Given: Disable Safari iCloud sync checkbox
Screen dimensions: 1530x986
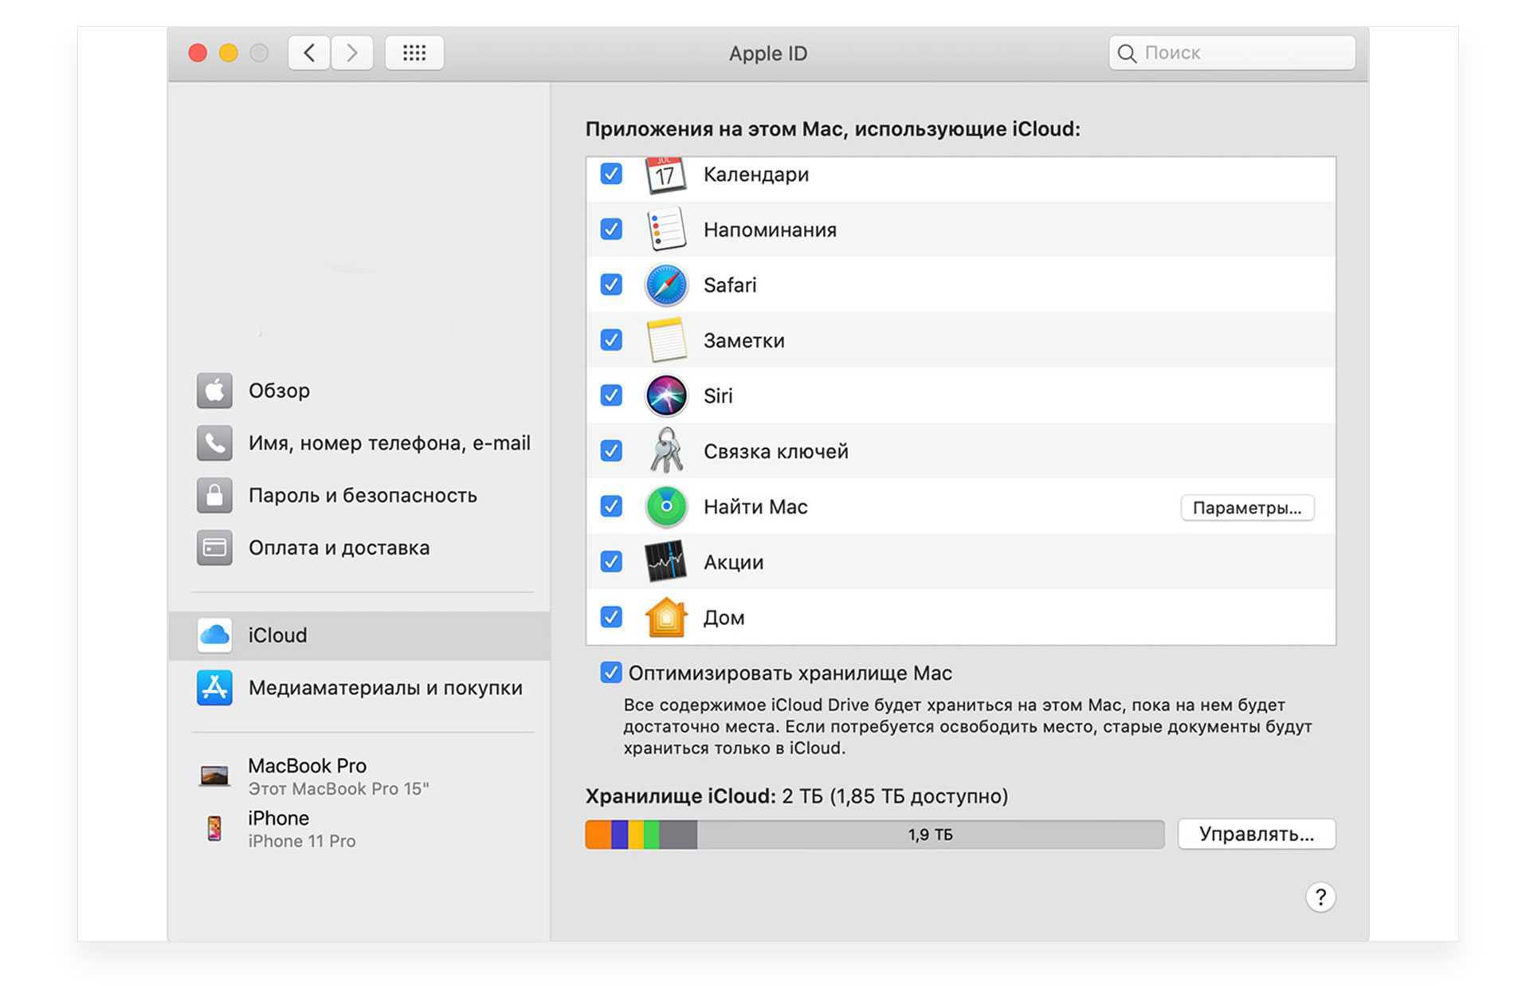Looking at the screenshot, I should pyautogui.click(x=611, y=285).
